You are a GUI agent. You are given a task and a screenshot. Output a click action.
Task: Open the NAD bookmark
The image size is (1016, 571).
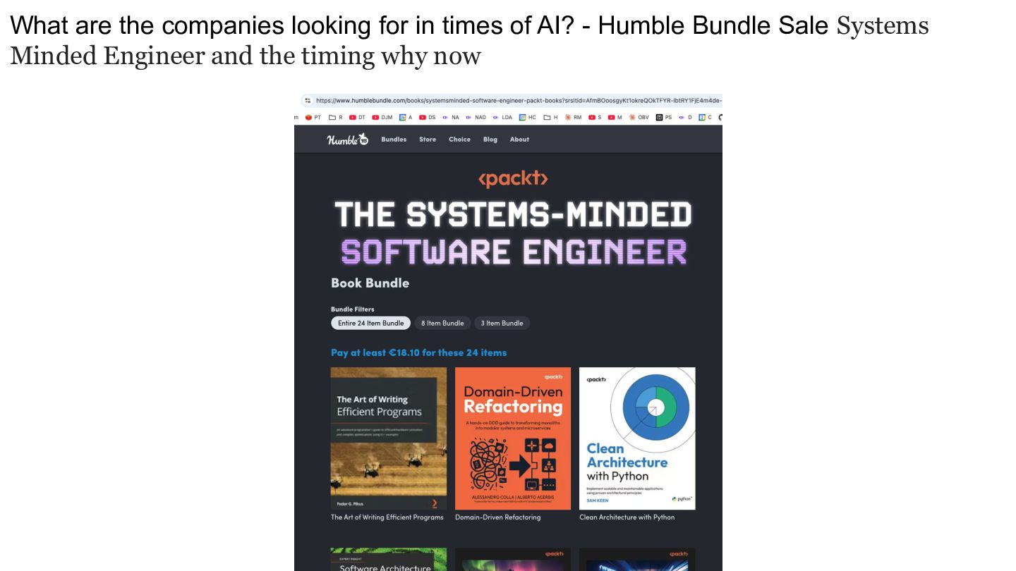tap(476, 118)
